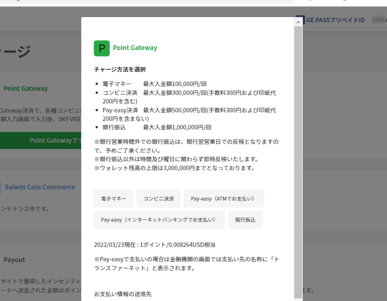Choose the コンビニ決済 payment button
This screenshot has width=387, height=301.
(159, 198)
